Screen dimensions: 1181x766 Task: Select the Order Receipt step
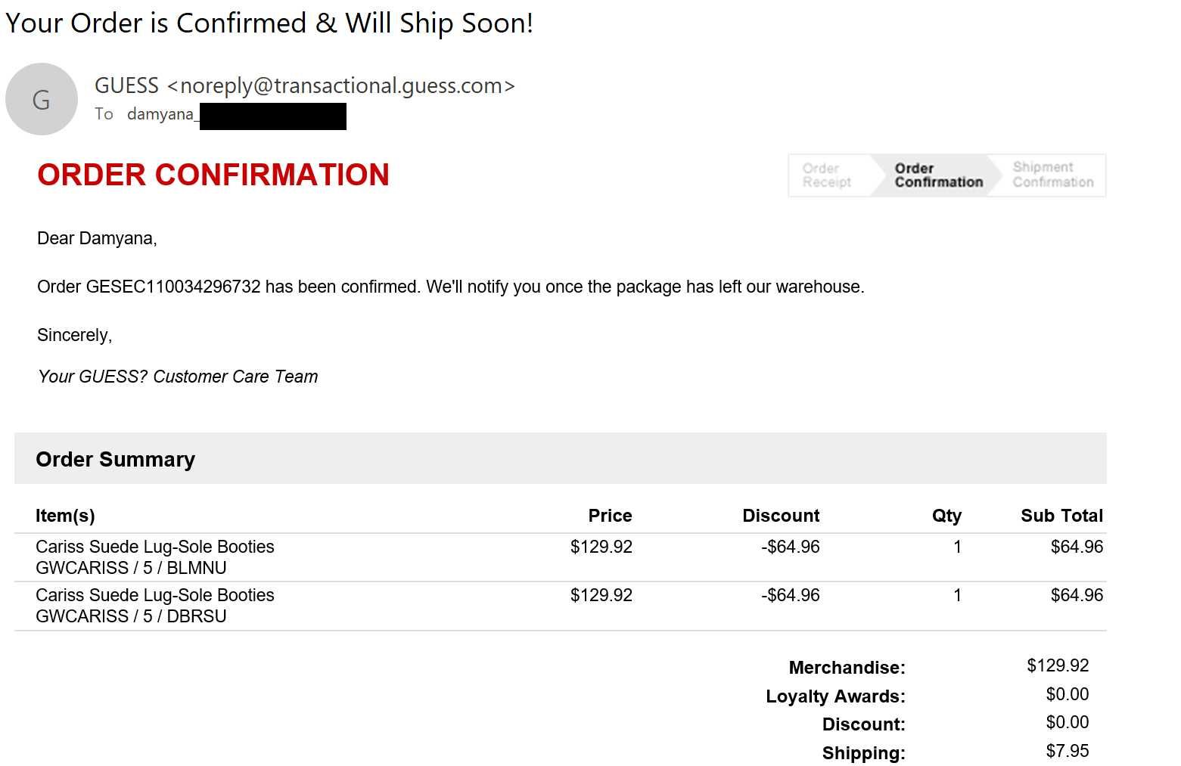[x=827, y=175]
